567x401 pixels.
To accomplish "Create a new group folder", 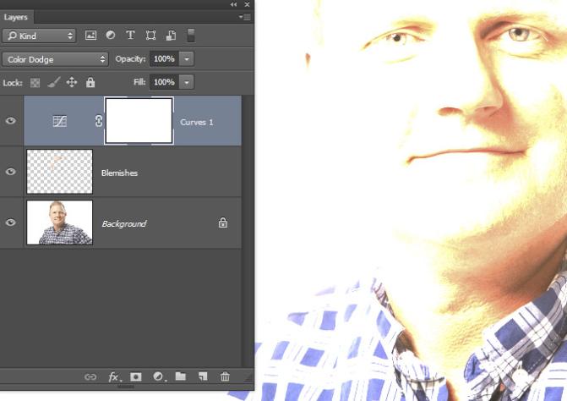I will tap(180, 377).
